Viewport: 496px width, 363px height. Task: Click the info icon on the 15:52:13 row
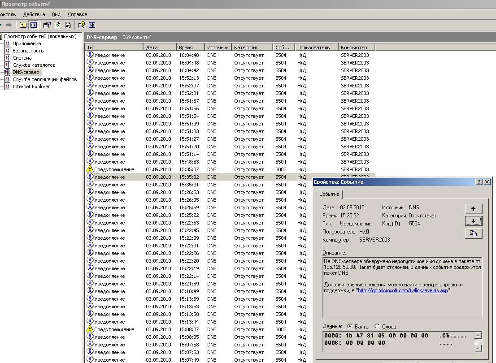click(x=90, y=78)
